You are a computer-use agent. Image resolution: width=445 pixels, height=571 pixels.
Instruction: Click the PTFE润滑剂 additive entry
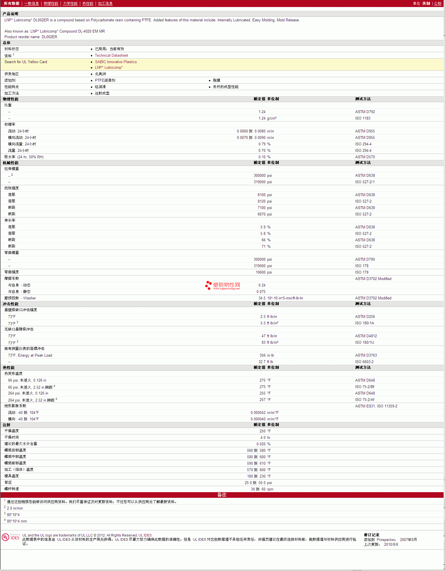(x=105, y=80)
